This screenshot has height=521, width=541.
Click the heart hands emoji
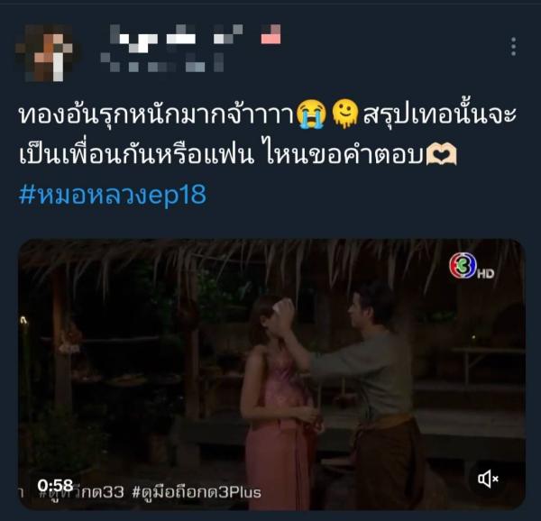pos(442,155)
